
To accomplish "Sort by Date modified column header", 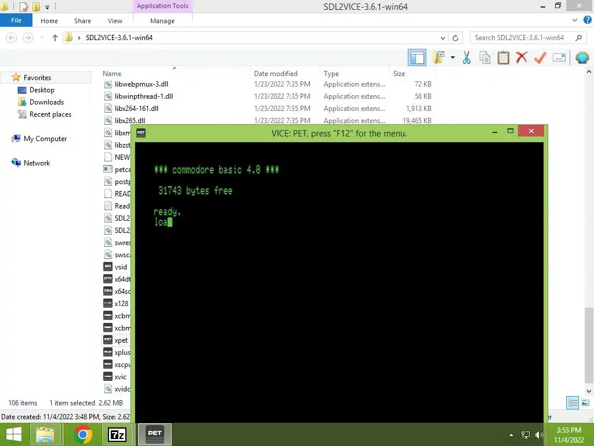I will [x=276, y=73].
